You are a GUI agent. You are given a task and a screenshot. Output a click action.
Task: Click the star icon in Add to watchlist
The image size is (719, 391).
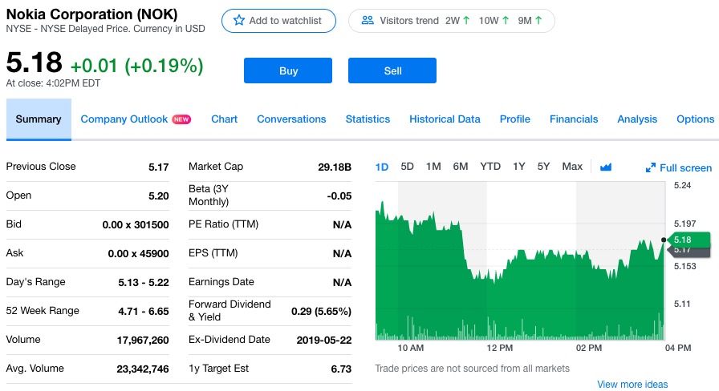click(239, 20)
